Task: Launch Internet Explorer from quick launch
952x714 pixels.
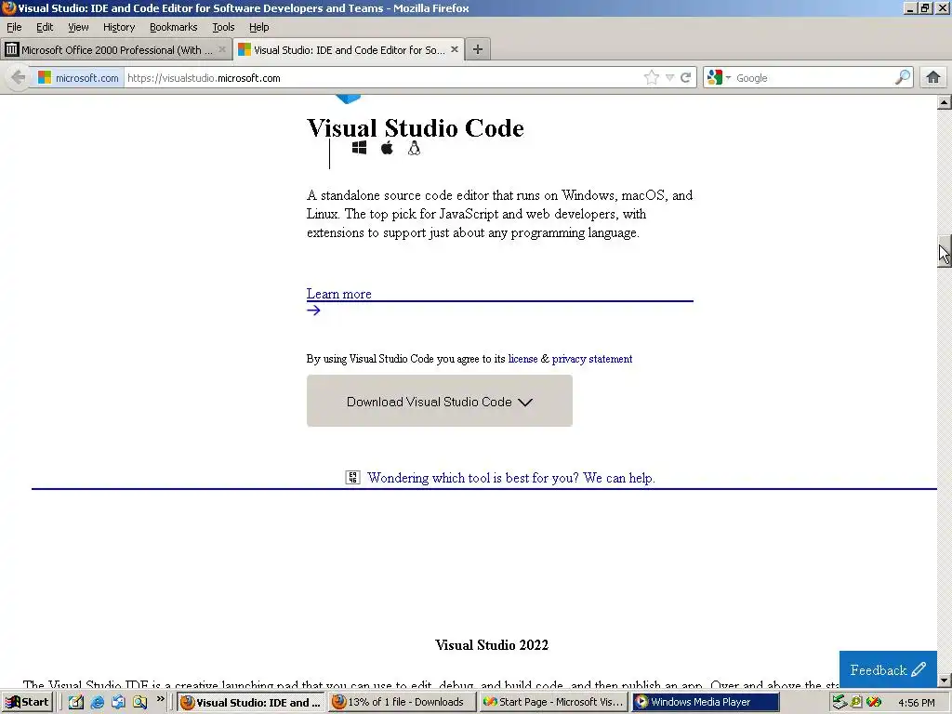Action: (97, 702)
